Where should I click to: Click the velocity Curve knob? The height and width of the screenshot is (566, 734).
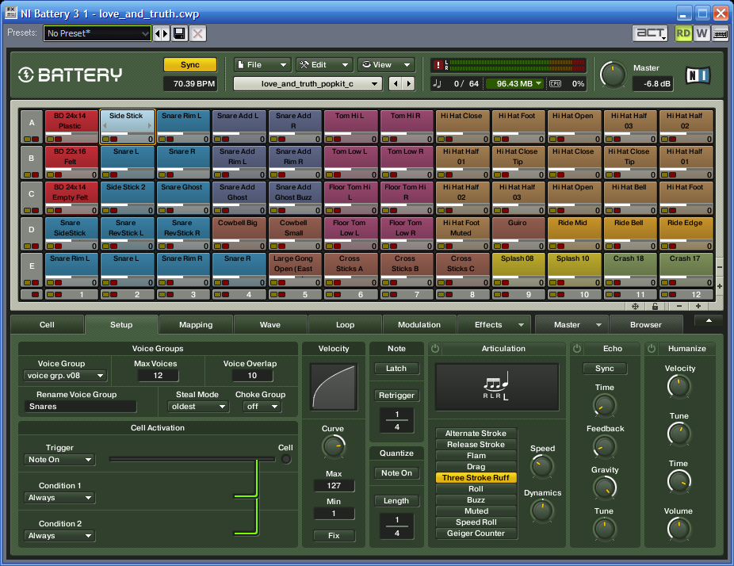pyautogui.click(x=333, y=446)
